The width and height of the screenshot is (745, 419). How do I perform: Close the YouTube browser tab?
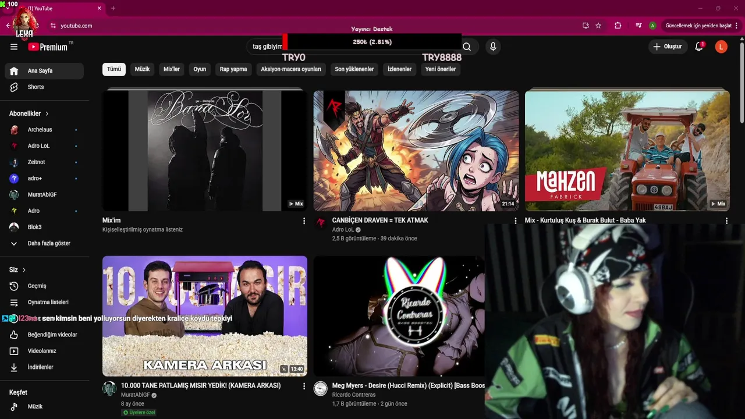pos(99,8)
